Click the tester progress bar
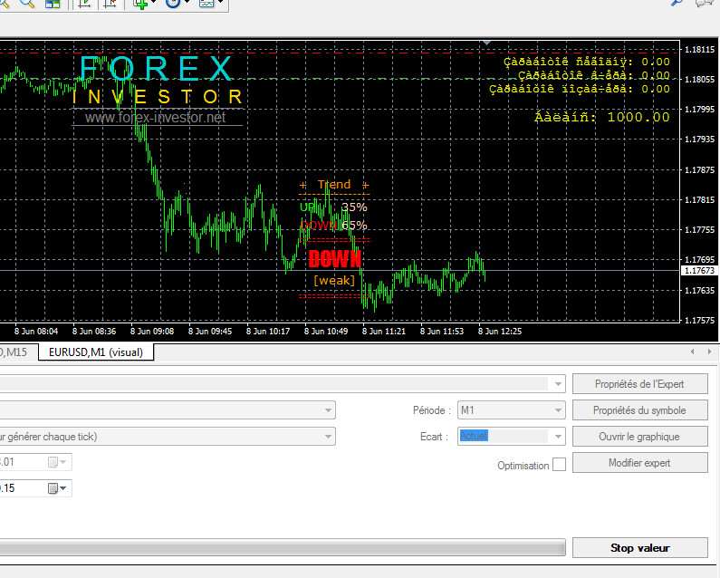Viewport: 720px width, 578px height. point(283,547)
